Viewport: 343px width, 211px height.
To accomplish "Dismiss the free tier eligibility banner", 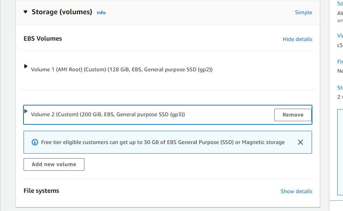I will point(300,142).
